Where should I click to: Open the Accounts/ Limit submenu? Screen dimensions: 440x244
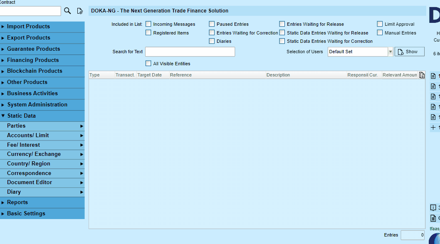click(42, 136)
